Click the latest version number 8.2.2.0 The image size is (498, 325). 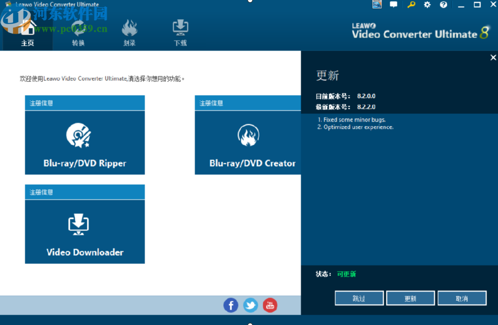point(366,107)
